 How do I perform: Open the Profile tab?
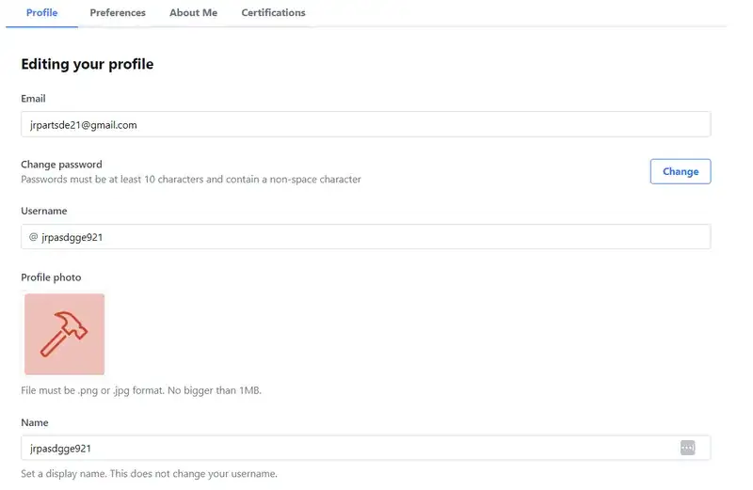[41, 13]
